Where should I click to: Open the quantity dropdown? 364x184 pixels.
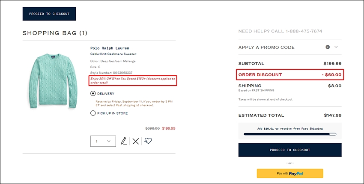(103, 141)
